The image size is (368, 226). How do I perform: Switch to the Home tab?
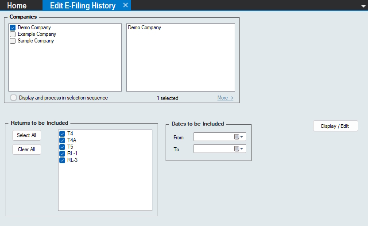click(17, 6)
